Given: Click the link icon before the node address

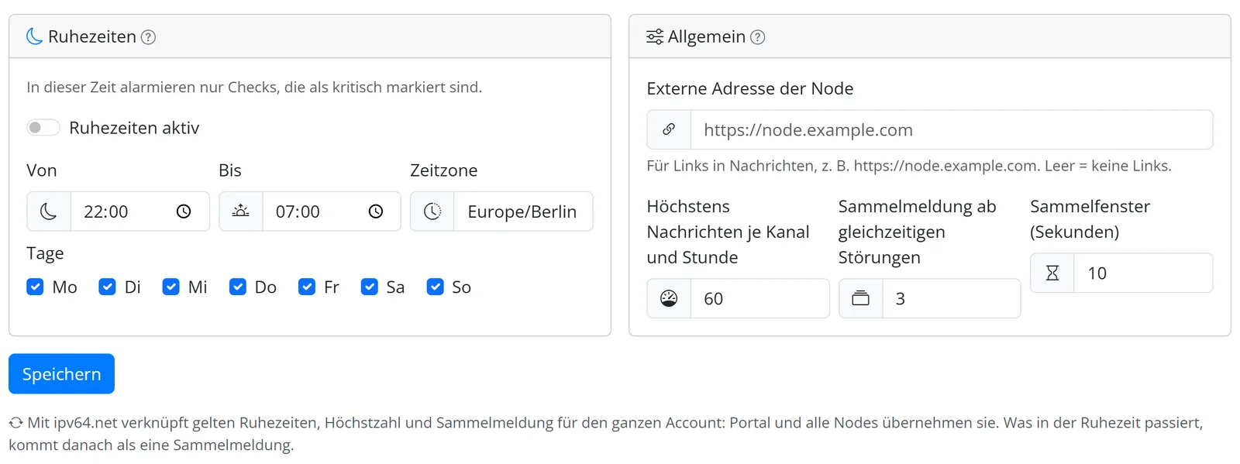Looking at the screenshot, I should 669,129.
